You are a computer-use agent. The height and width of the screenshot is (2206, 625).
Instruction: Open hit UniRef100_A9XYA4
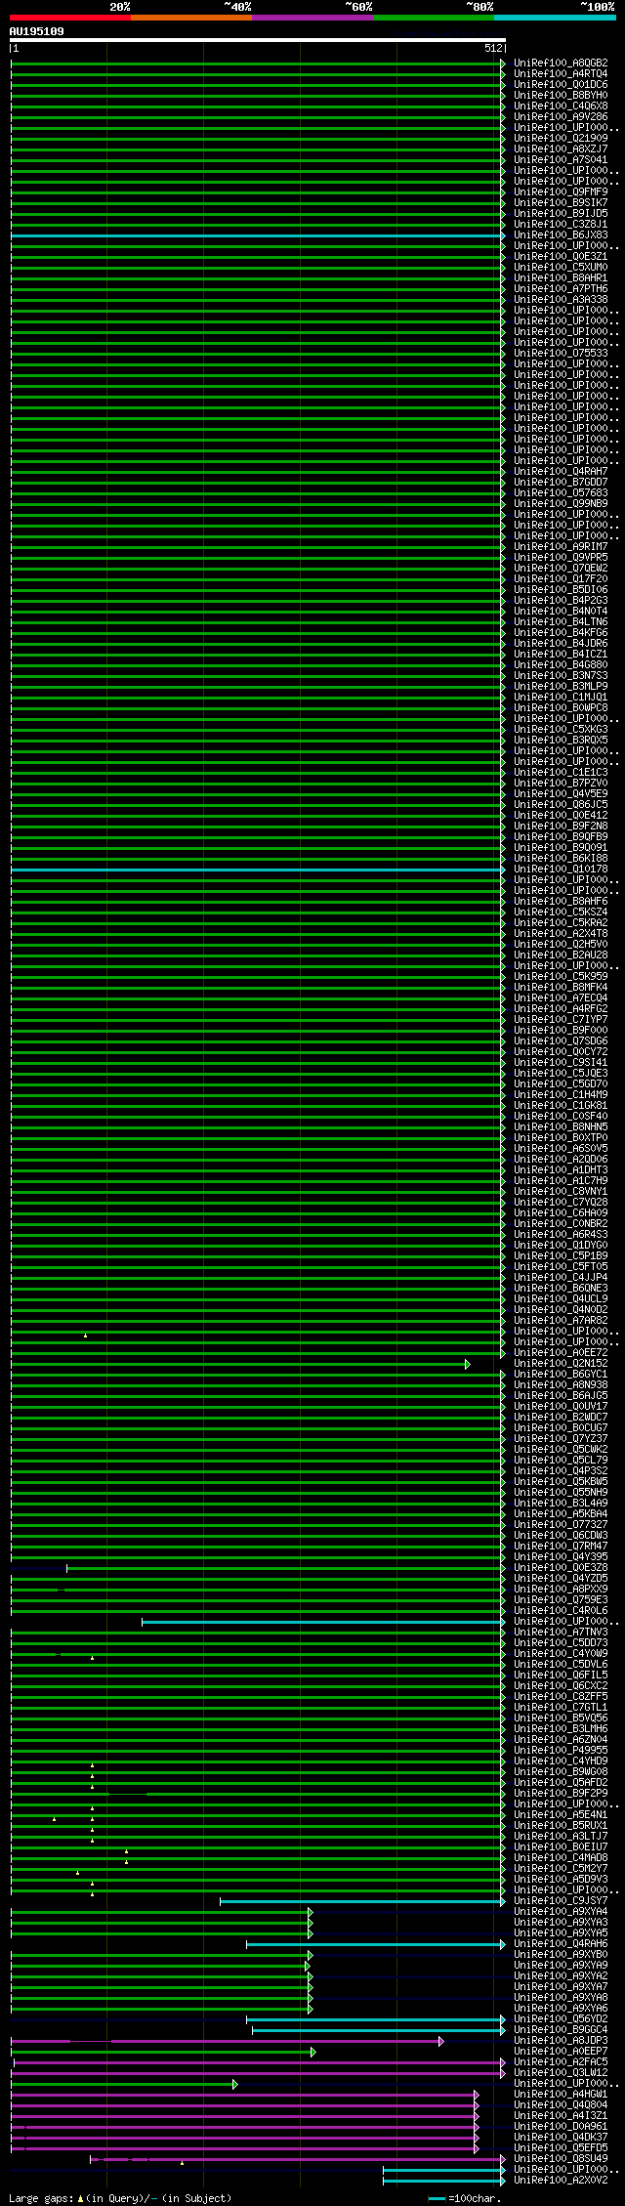pos(561,1912)
